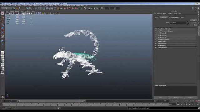Open the Rendering menu set dropdown
The height and width of the screenshot is (112, 200).
6,8
